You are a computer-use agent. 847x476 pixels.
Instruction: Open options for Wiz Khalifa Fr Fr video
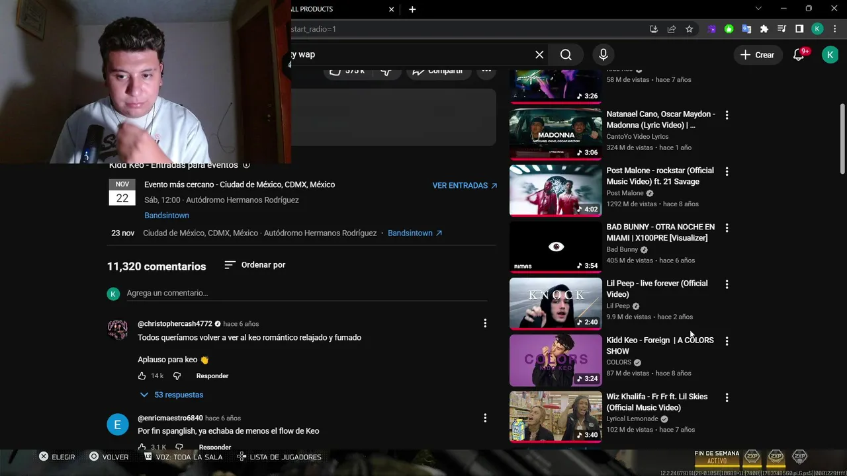pos(727,397)
